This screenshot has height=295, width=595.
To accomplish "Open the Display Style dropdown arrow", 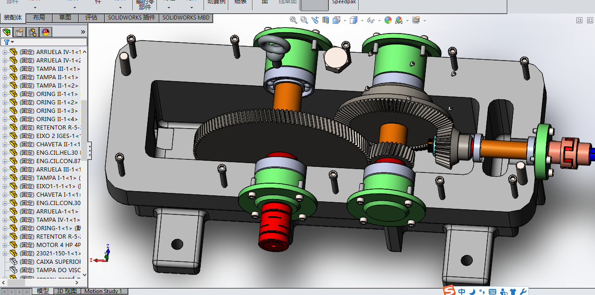I will 362,21.
